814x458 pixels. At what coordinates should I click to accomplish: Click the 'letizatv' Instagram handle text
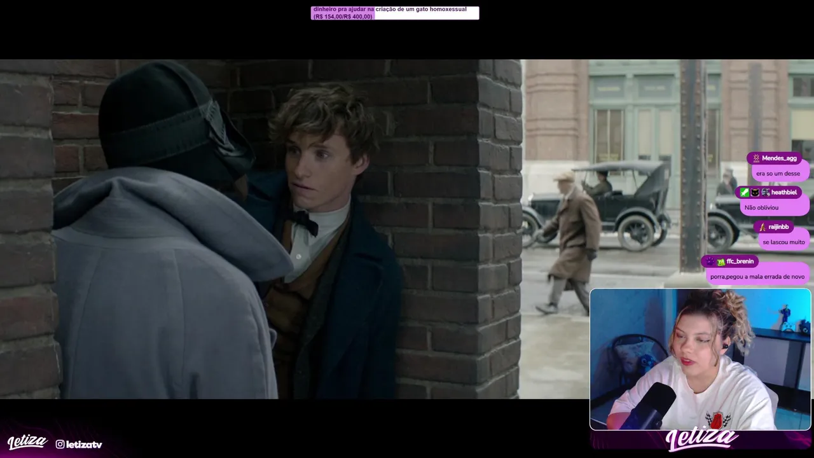84,444
